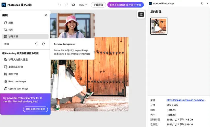Unpin the Adobe Photoshop side panel
Image resolution: width=210 pixels, height=127 pixels.
(x=202, y=3)
